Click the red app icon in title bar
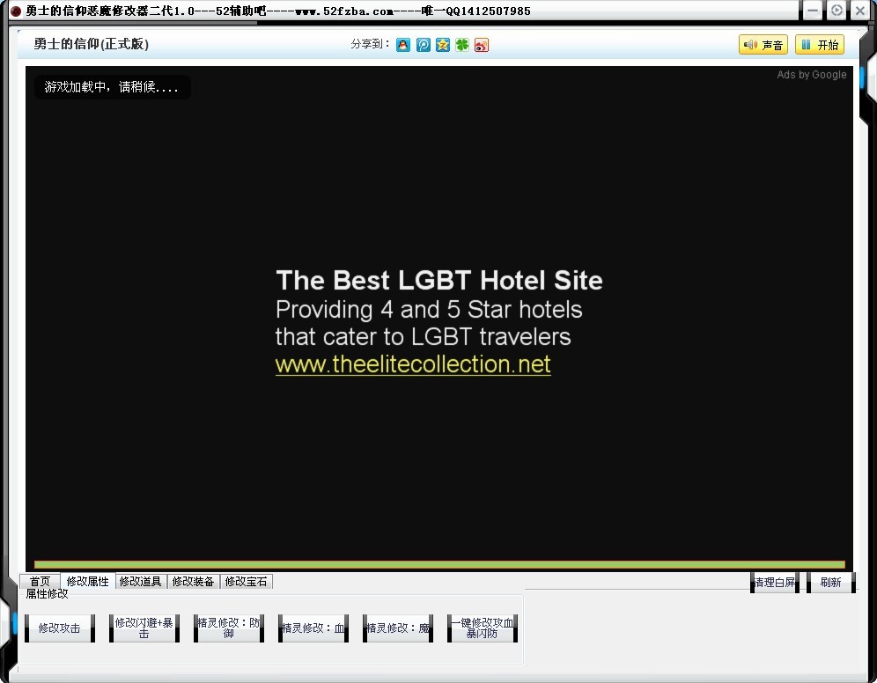Viewport: 877px width, 683px height. point(16,11)
